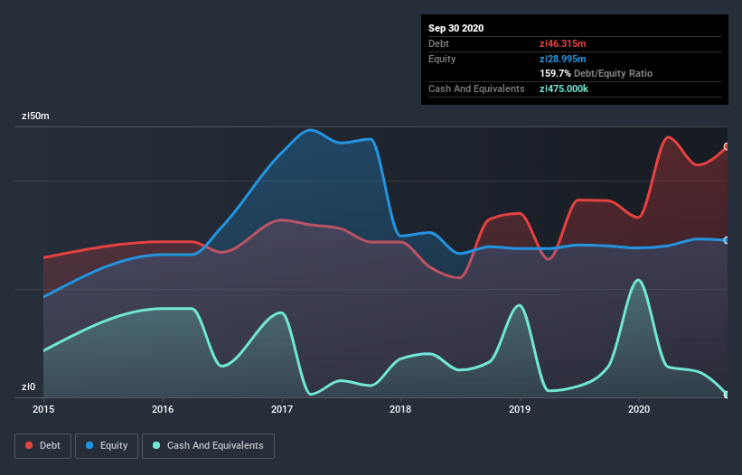Click the zł475.000k cash value in tooltip
The height and width of the screenshot is (475, 742).
pyautogui.click(x=564, y=88)
